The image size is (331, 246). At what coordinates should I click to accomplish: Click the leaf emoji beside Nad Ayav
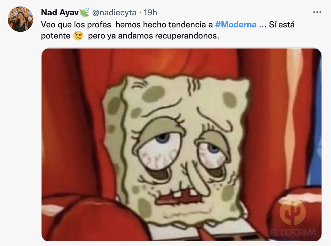tap(84, 12)
